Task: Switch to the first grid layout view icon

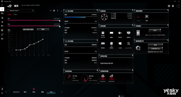Action: (x=169, y=6)
